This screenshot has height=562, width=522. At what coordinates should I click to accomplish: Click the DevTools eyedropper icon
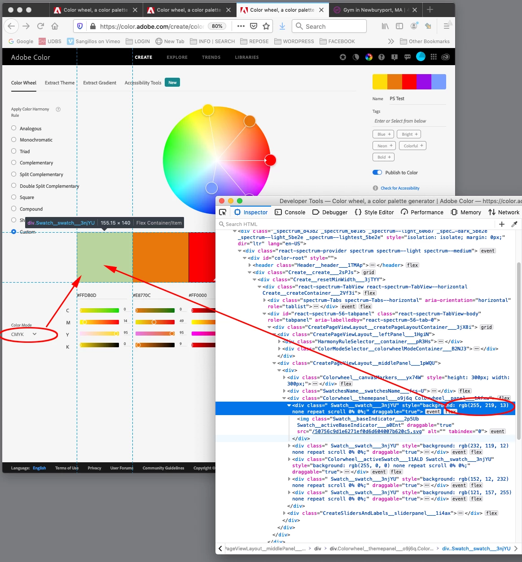pyautogui.click(x=514, y=224)
